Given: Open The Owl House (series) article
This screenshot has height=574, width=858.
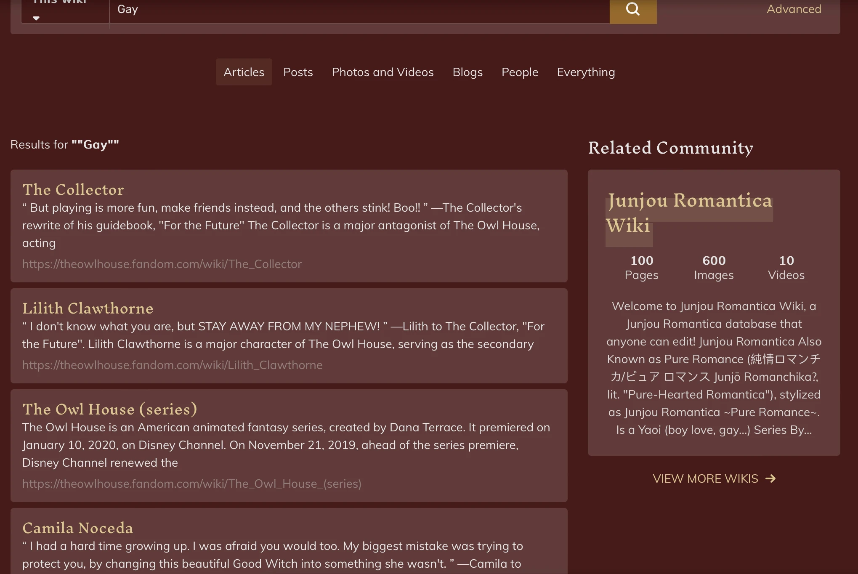Looking at the screenshot, I should pos(110,409).
